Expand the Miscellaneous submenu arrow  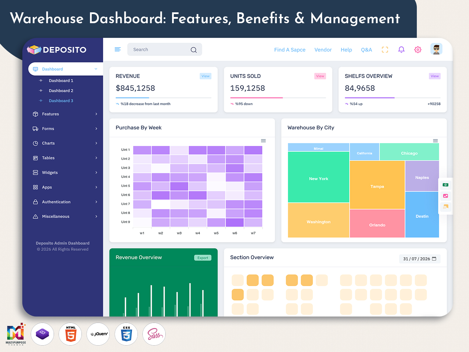coord(96,216)
